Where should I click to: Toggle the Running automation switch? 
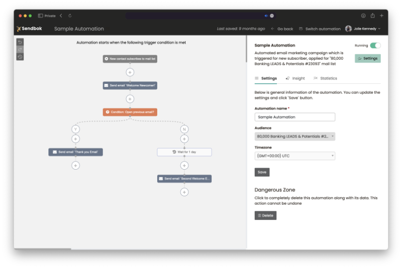(375, 46)
